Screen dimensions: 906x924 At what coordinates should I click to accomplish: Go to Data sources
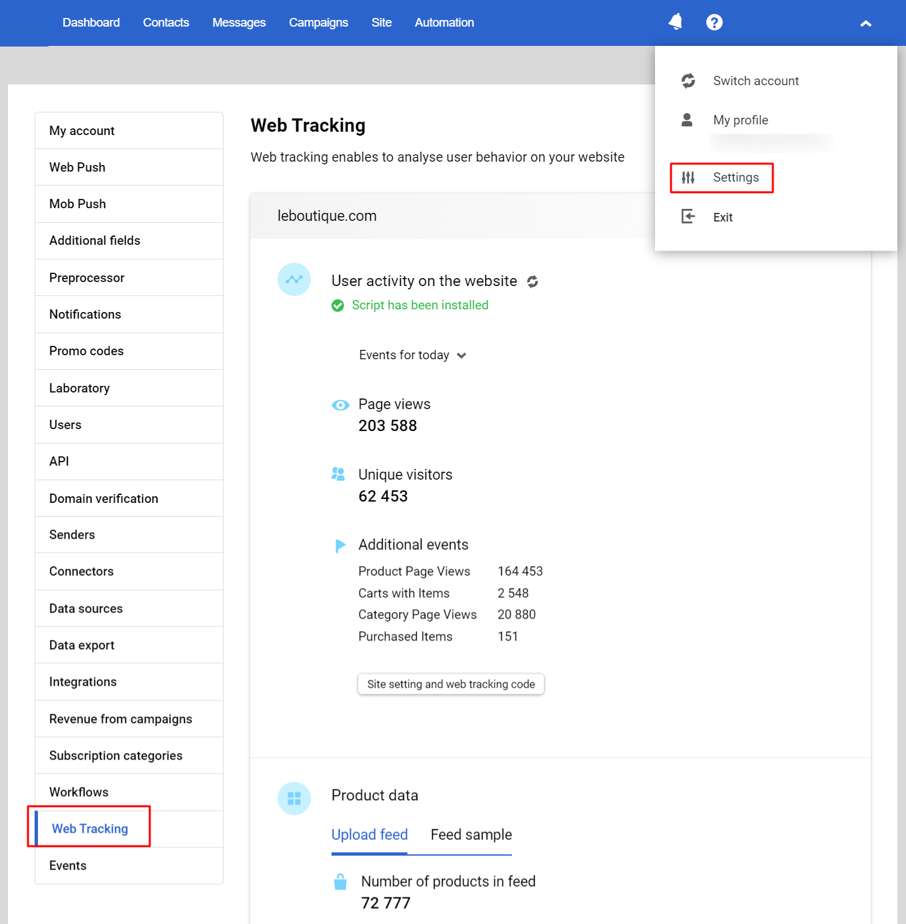pyautogui.click(x=129, y=609)
